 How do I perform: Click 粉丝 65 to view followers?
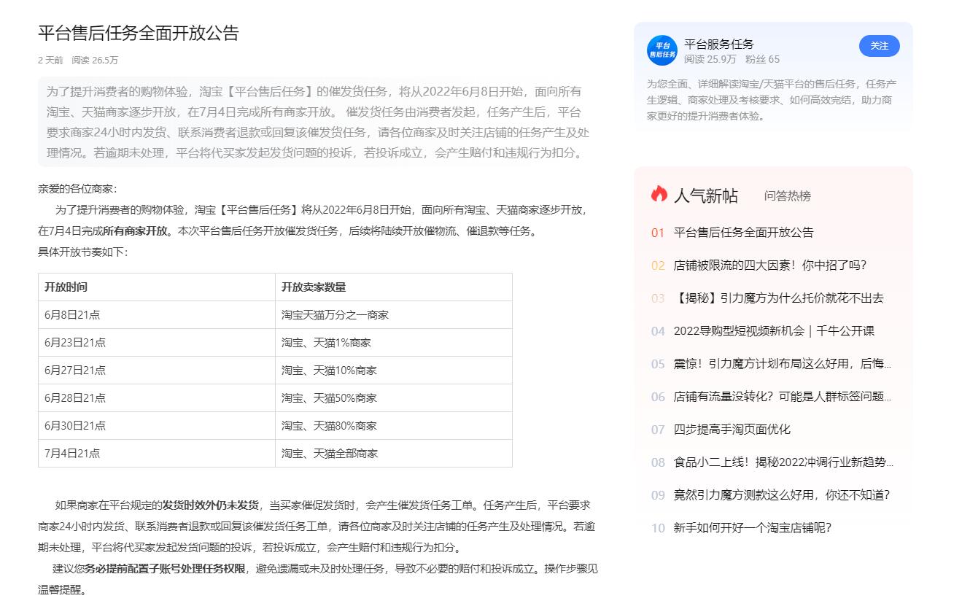pyautogui.click(x=764, y=59)
